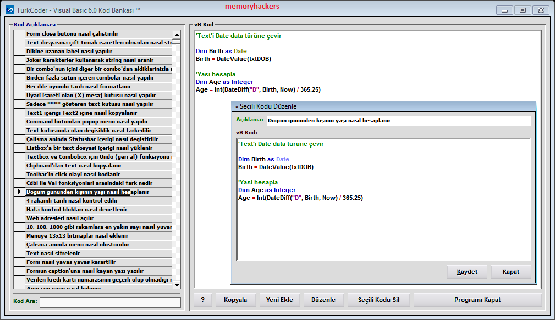This screenshot has width=555, height=320.
Task: Select 'Formun caption'una nasıl kayan yazı' row
Action: [98, 271]
